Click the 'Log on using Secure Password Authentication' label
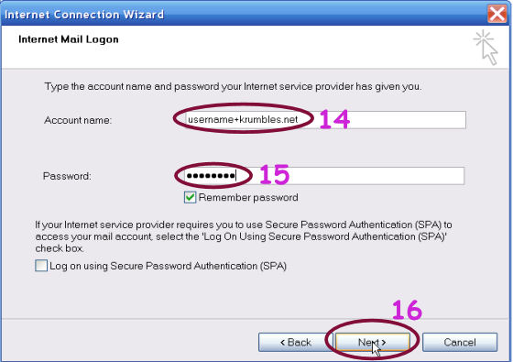The width and height of the screenshot is (513, 362). 169,266
